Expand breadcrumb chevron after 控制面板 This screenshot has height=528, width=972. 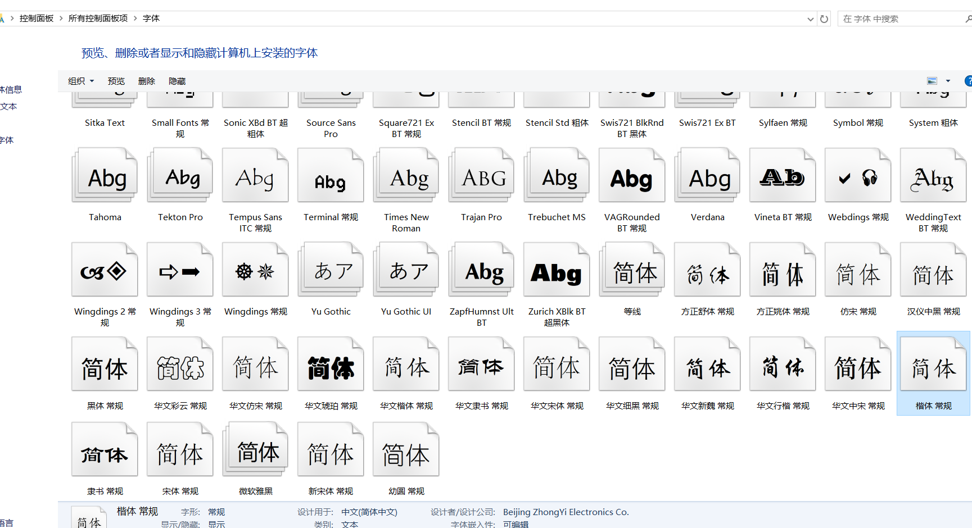[x=61, y=19]
